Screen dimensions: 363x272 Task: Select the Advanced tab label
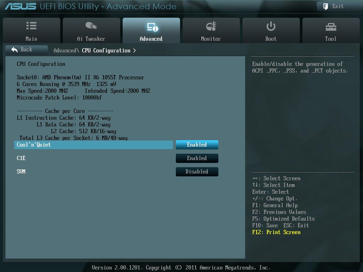pyautogui.click(x=151, y=39)
